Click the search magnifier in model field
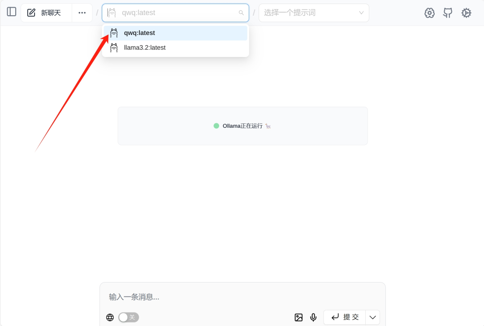The width and height of the screenshot is (484, 326). coord(241,13)
